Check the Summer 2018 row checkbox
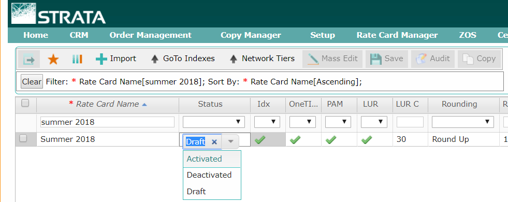Viewport: 508px width, 202px height. click(x=23, y=138)
